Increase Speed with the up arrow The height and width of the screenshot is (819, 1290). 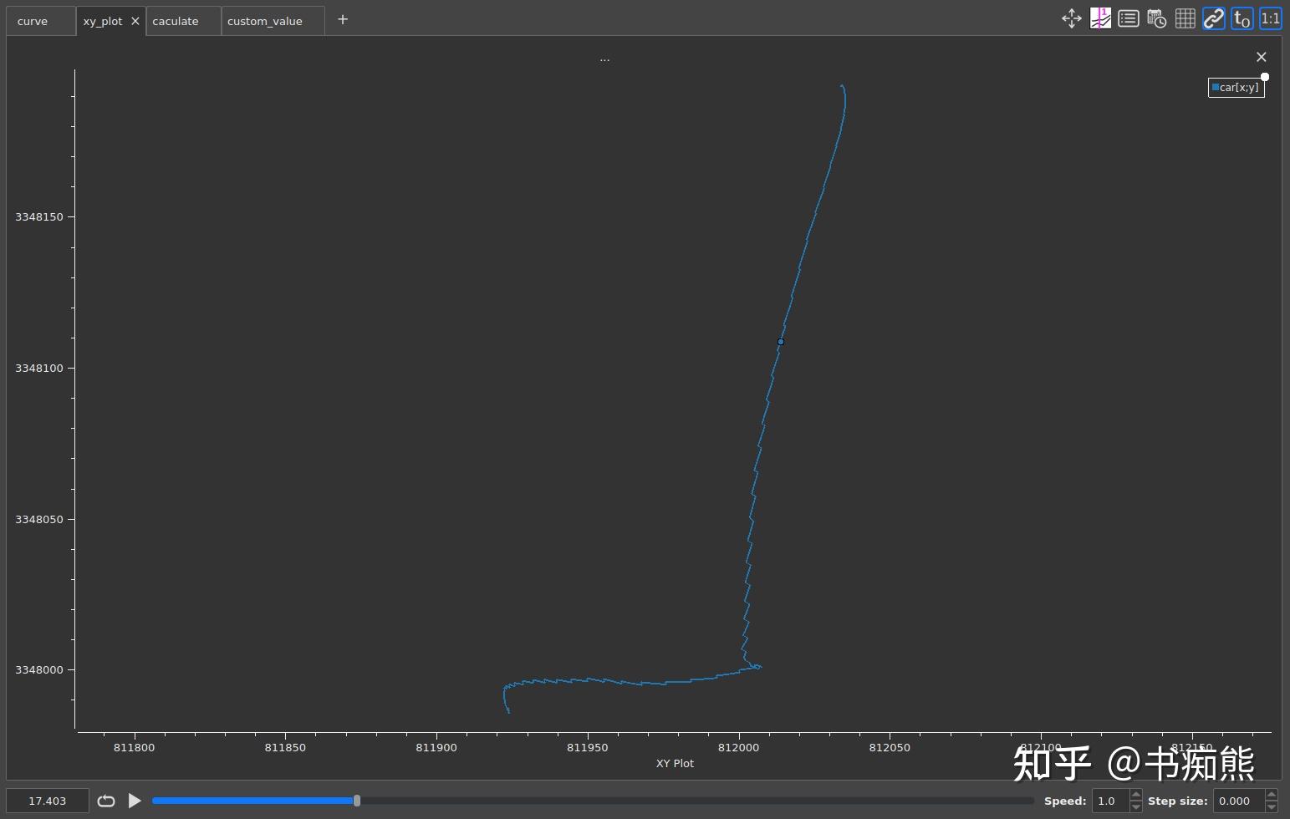1135,795
